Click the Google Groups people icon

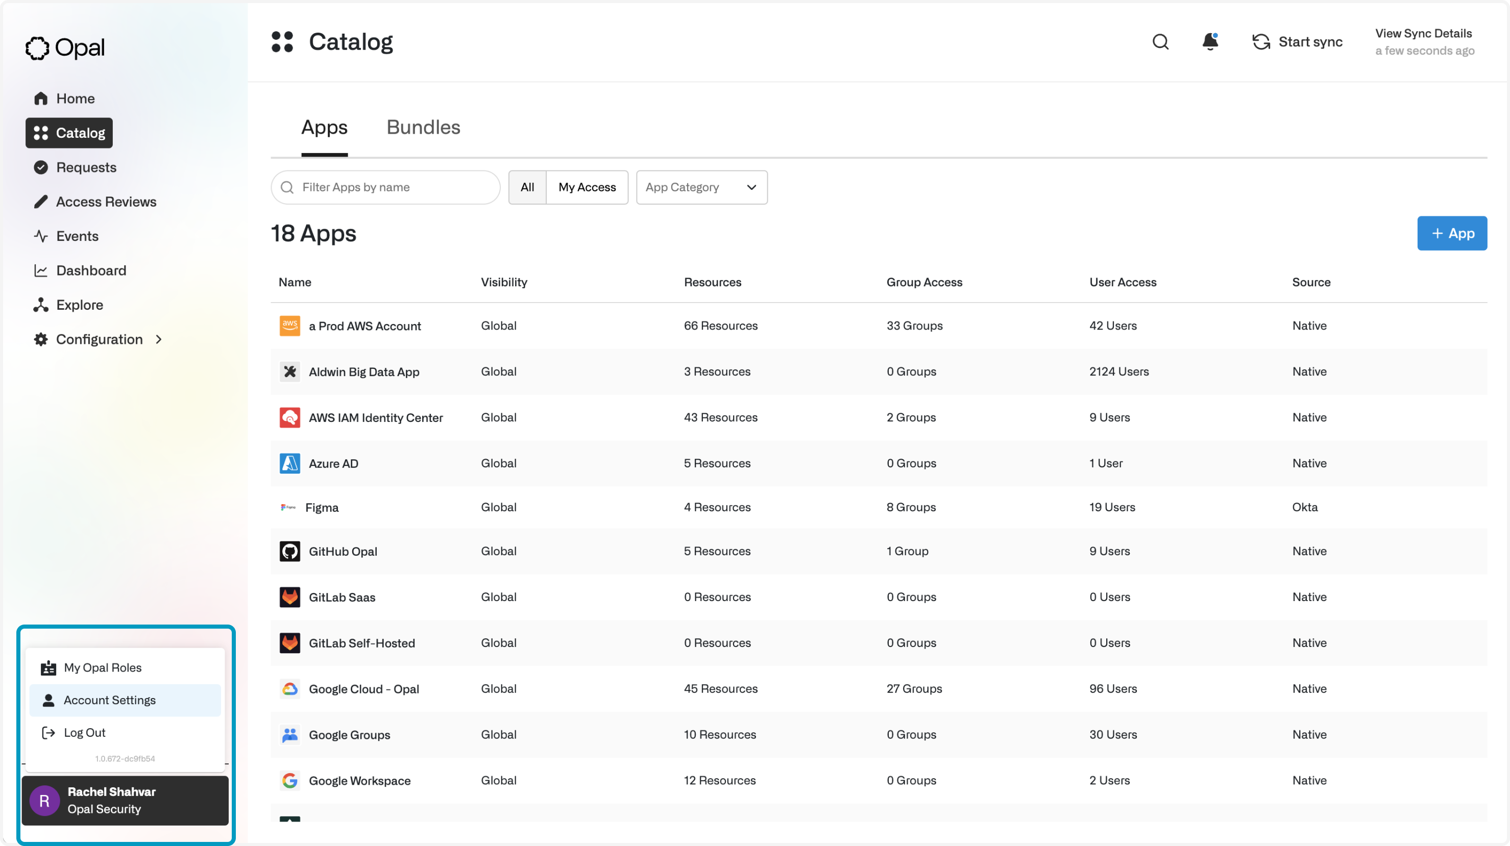(x=289, y=735)
